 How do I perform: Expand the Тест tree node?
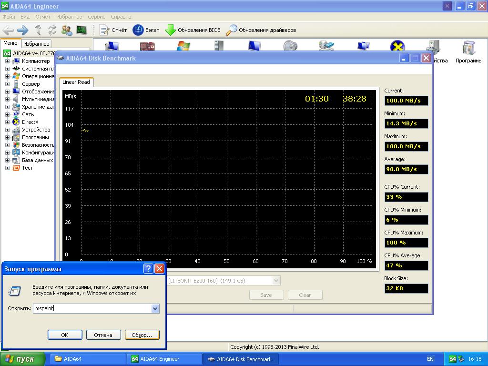tap(7, 168)
